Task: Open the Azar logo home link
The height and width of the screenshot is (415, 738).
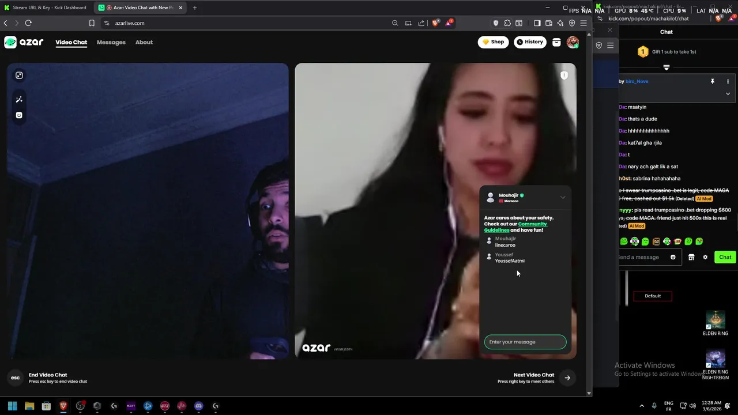Action: click(24, 42)
